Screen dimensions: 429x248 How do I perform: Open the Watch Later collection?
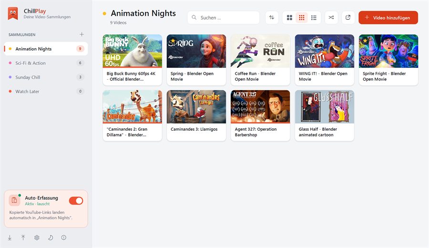tap(46, 92)
